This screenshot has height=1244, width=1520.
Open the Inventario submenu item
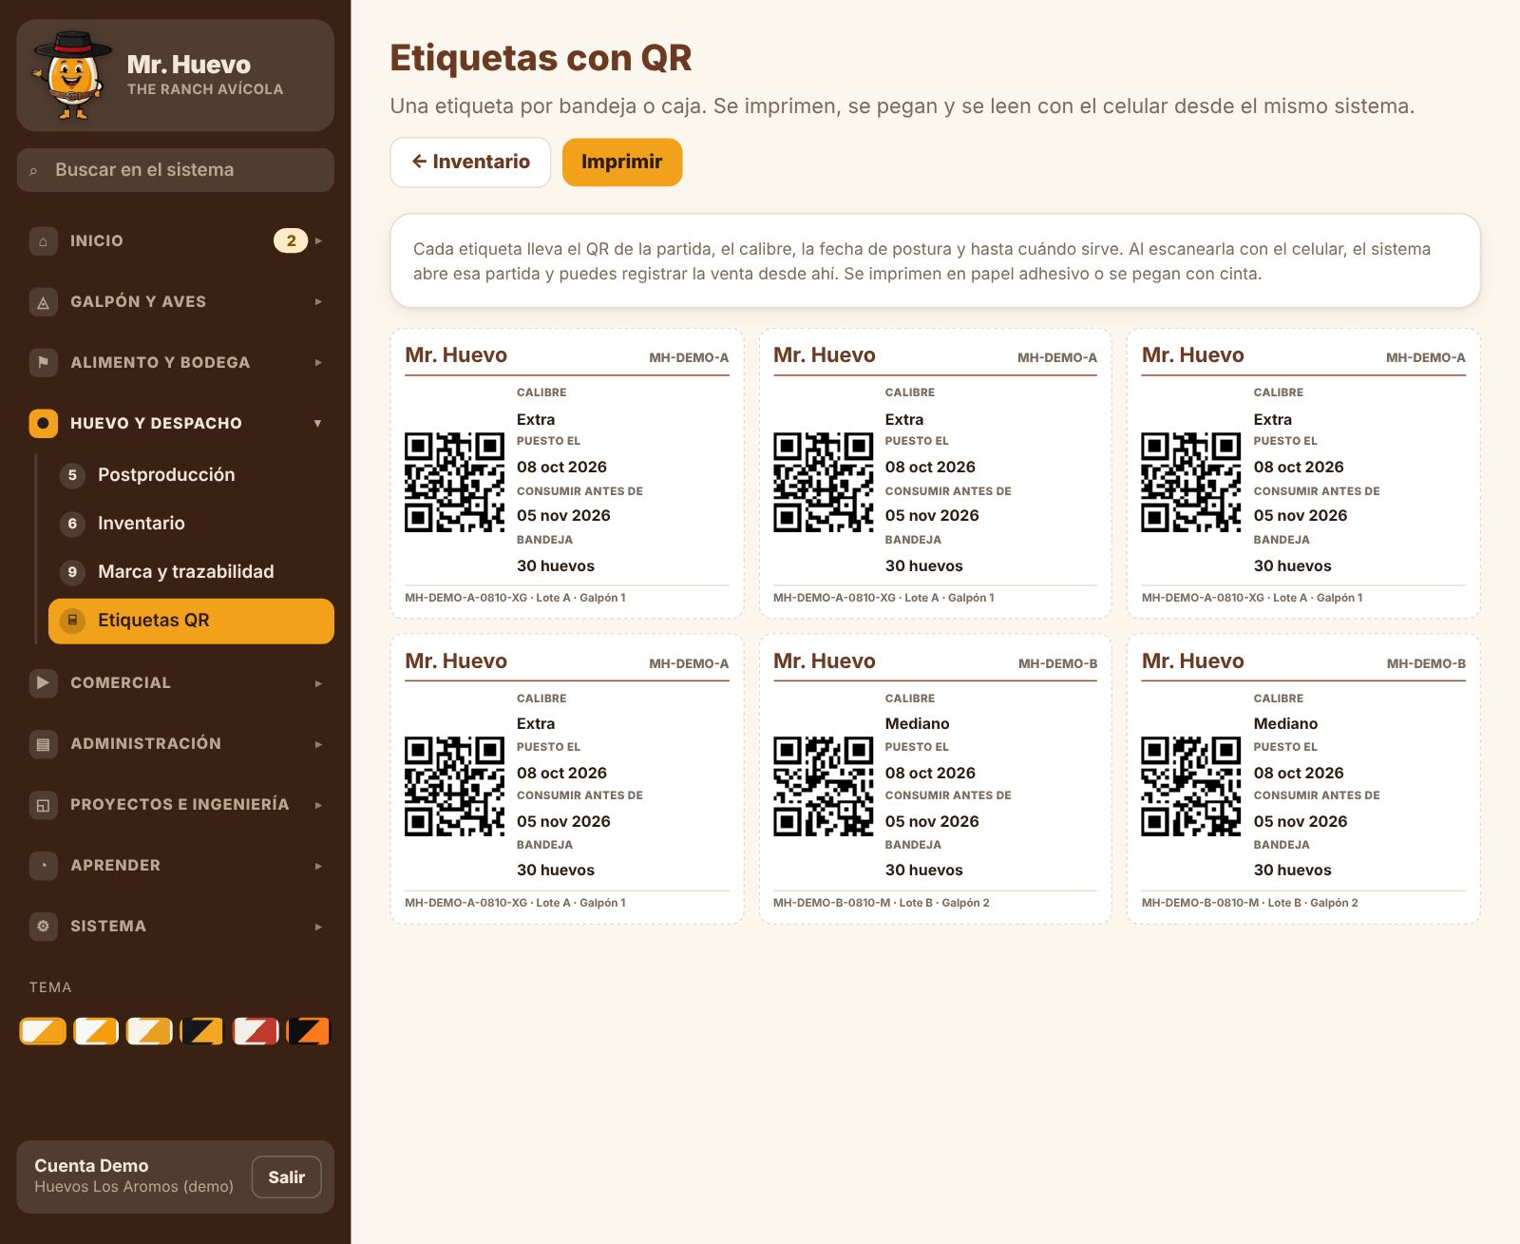tap(191, 524)
